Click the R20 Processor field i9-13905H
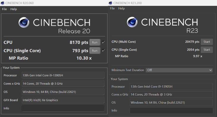This screenshot has width=217, height=117. [x=63, y=75]
